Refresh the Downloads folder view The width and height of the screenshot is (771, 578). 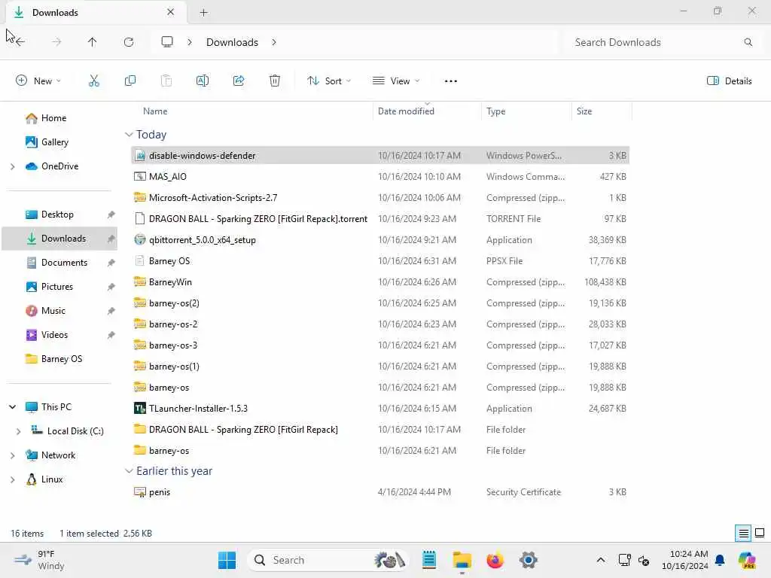(129, 42)
